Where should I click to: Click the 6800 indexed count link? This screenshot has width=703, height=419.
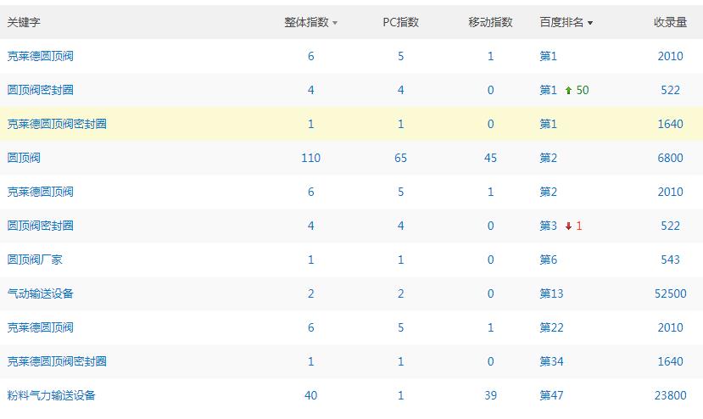point(670,158)
